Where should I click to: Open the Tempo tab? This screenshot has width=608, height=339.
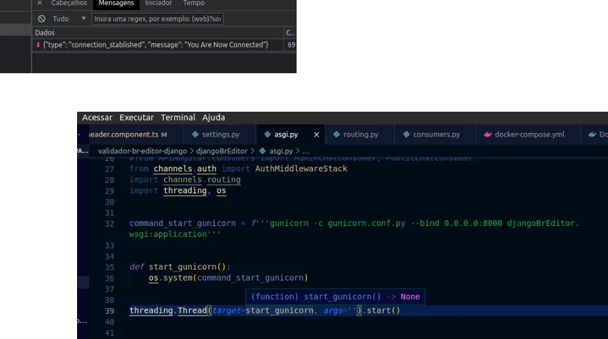pos(193,3)
